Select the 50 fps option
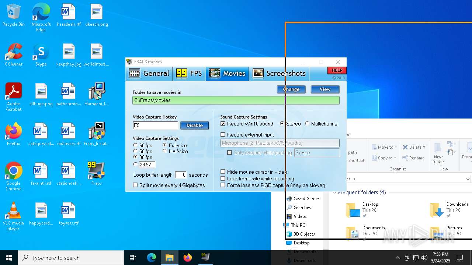The image size is (472, 265). coord(135,151)
